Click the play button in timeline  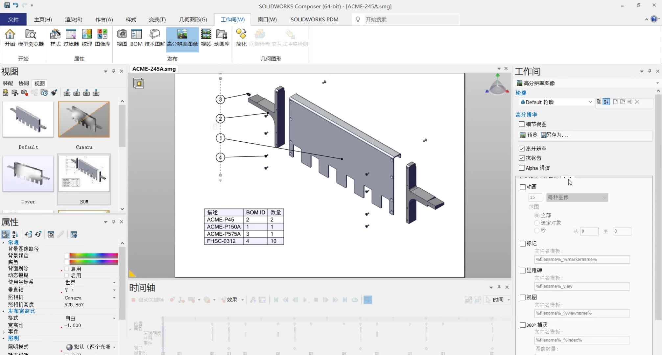(x=305, y=300)
